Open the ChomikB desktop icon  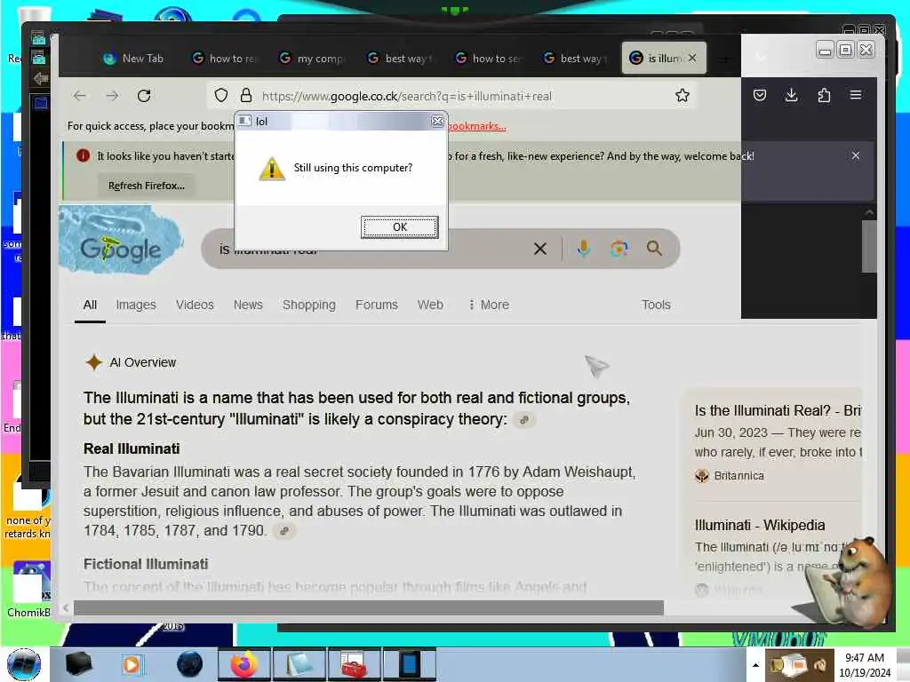click(28, 590)
